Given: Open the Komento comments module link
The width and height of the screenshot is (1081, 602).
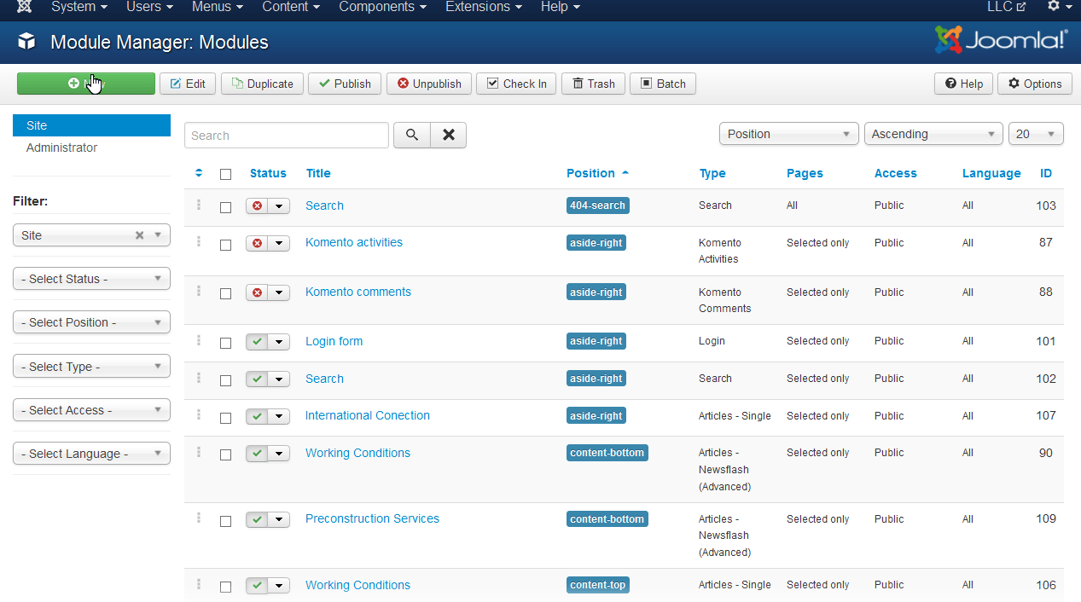Looking at the screenshot, I should coord(357,292).
